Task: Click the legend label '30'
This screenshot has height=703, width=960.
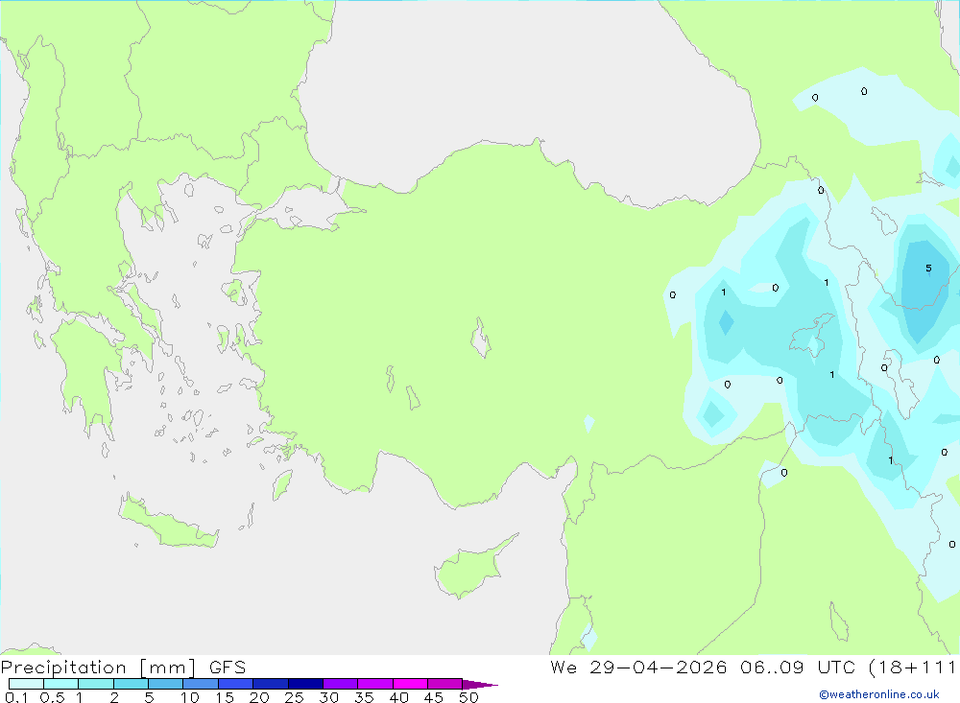Action: click(329, 697)
